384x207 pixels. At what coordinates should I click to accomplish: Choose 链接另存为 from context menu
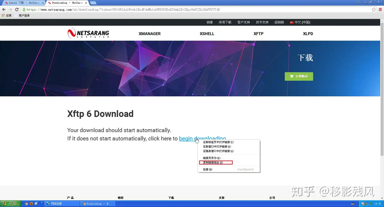tap(229, 158)
